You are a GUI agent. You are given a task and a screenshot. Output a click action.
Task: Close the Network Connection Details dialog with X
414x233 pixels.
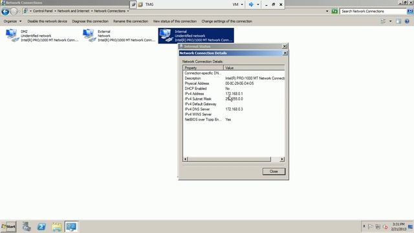285,53
